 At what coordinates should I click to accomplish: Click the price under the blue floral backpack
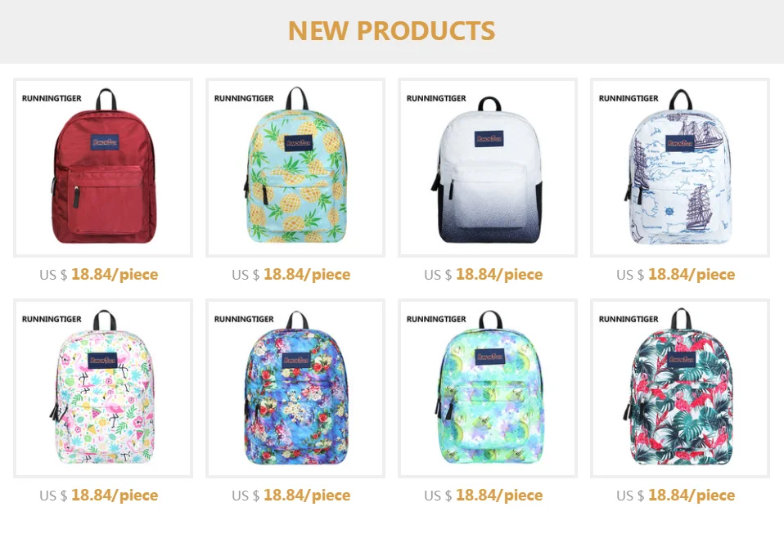(x=291, y=495)
